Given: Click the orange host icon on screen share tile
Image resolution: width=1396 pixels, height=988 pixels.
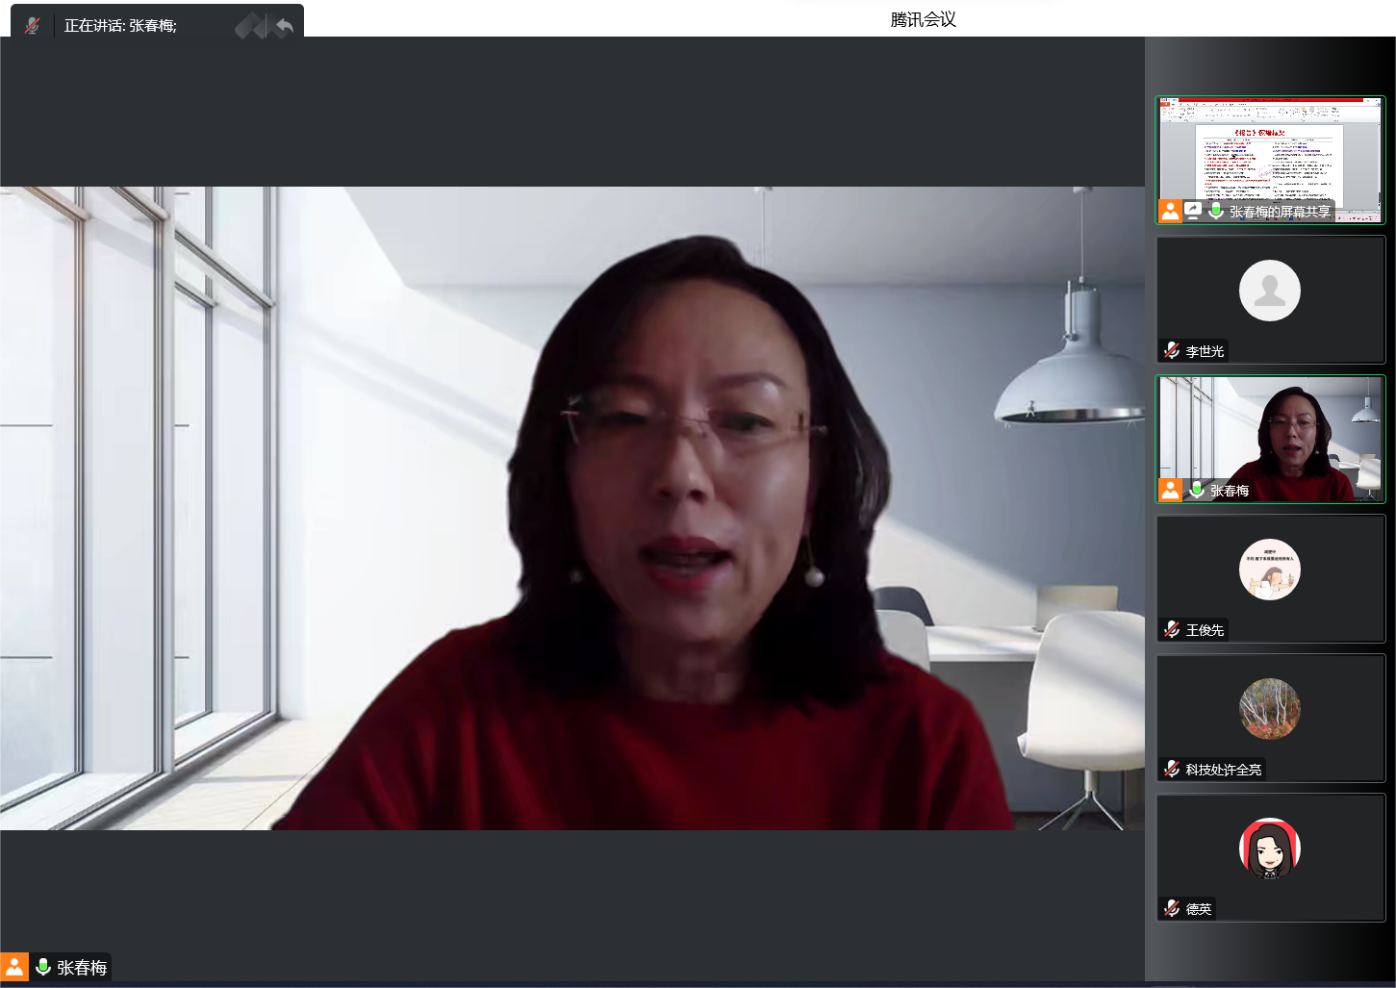Looking at the screenshot, I should click(1170, 211).
